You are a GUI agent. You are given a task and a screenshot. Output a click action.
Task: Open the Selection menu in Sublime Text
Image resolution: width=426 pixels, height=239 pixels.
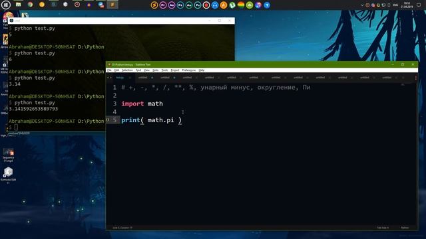click(x=127, y=70)
